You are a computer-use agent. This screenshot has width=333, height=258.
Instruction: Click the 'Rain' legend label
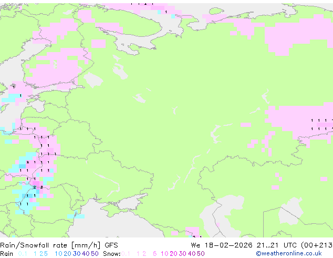click(x=7, y=254)
